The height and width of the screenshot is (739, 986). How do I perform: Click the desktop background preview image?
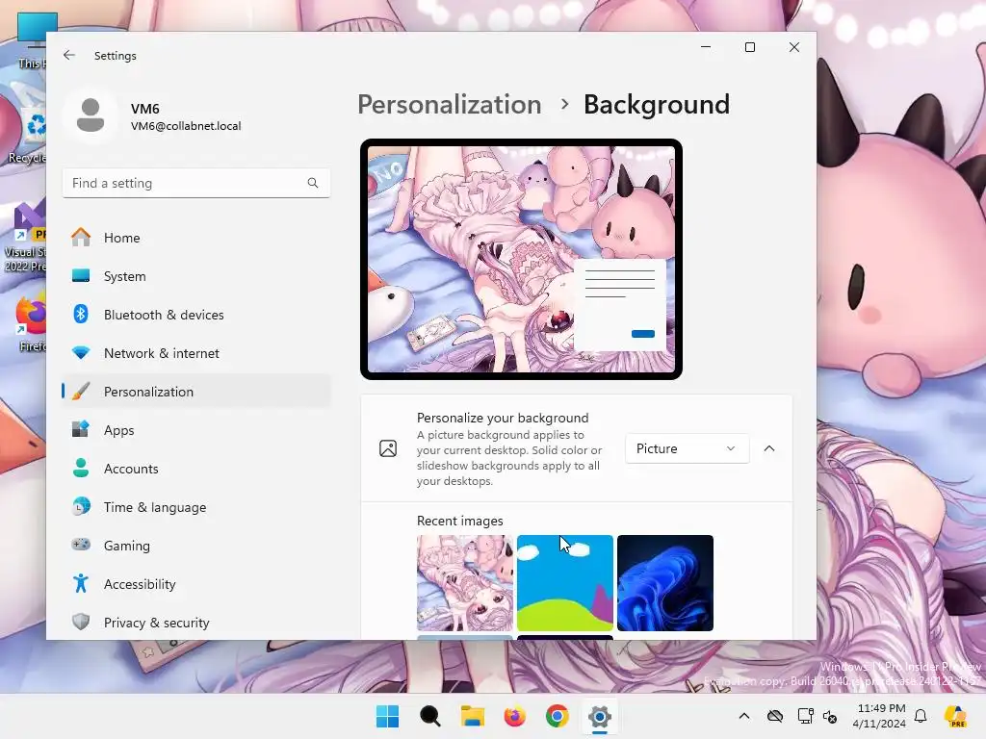pyautogui.click(x=521, y=260)
